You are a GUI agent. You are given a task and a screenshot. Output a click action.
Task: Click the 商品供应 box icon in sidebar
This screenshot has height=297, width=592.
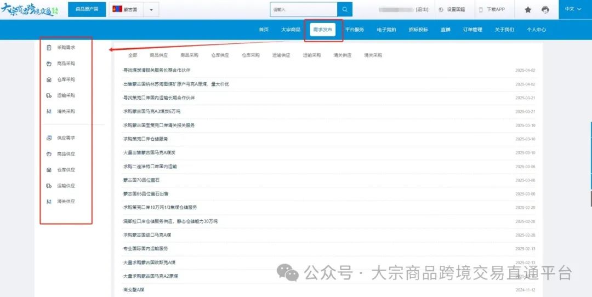tap(49, 154)
